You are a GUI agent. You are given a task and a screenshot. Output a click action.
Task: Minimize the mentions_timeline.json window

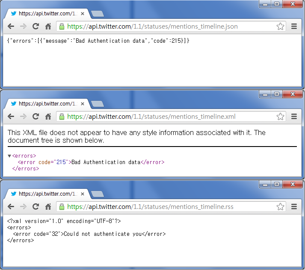(x=265, y=4)
